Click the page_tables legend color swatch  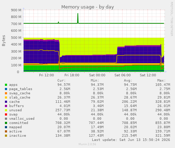point(6,89)
